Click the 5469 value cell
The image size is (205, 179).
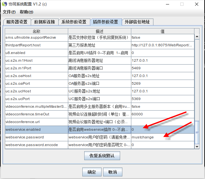(163, 68)
